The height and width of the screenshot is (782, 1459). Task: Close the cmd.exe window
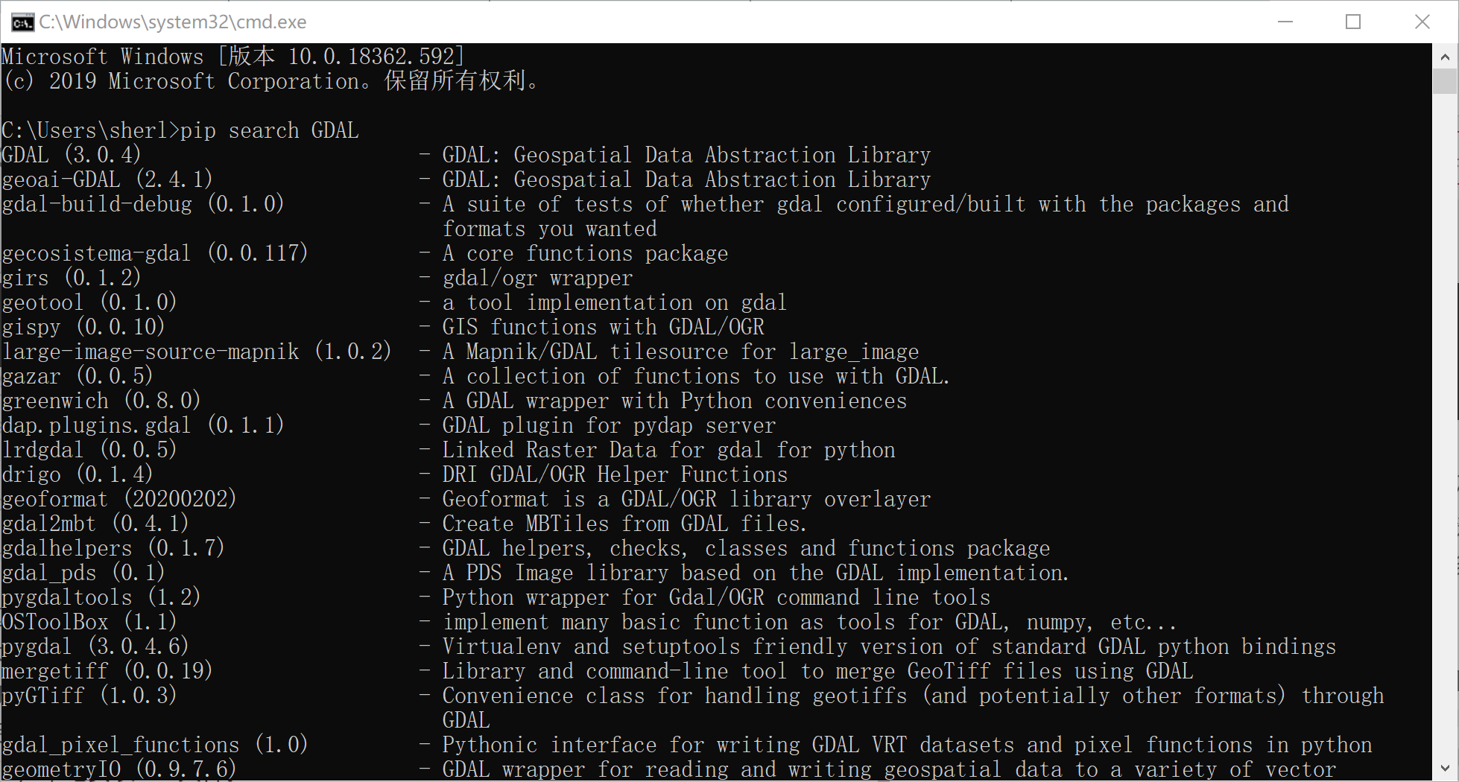[x=1422, y=22]
